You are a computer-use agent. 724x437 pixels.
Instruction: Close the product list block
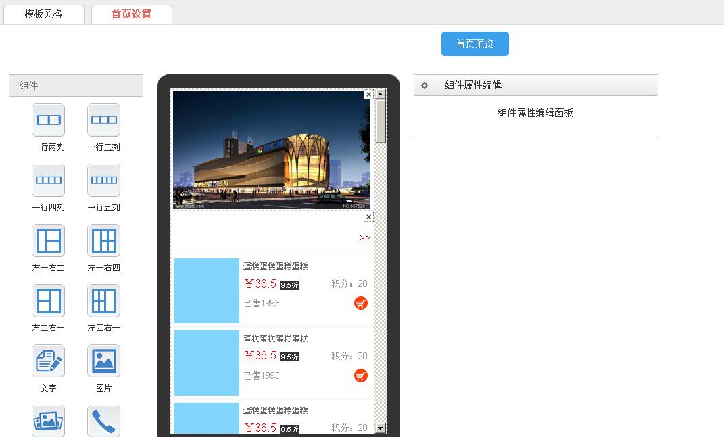[x=368, y=216]
